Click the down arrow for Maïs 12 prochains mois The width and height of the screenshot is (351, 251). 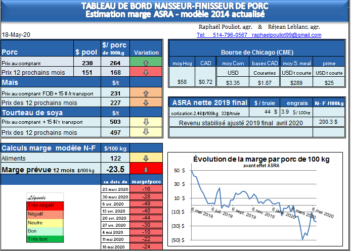click(x=146, y=103)
